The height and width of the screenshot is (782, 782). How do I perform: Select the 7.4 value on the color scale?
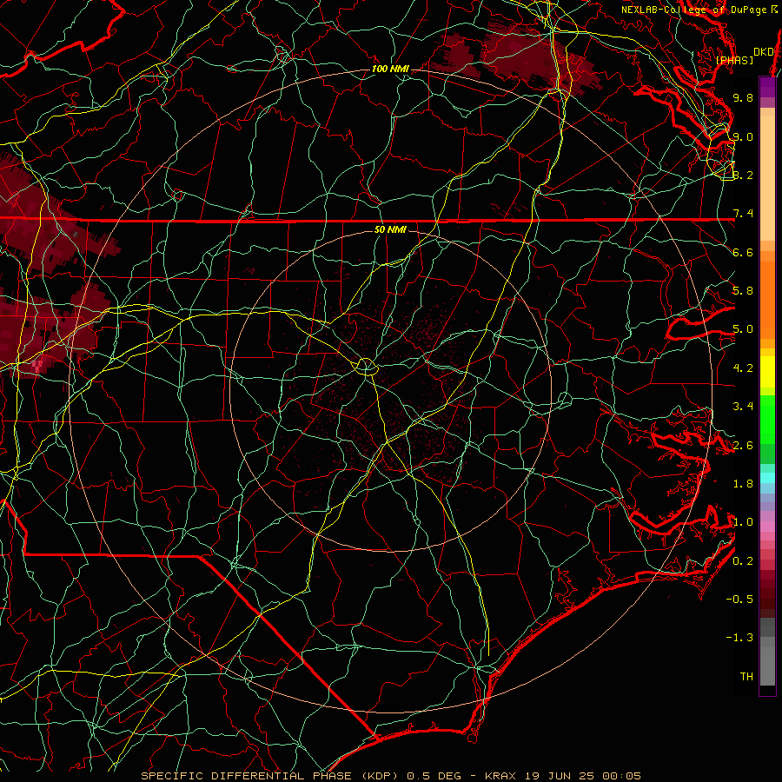[x=743, y=214]
